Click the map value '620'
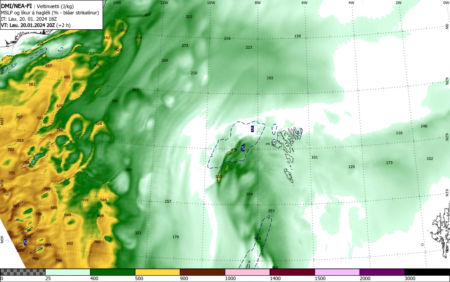This screenshot has height=282, width=450. tap(60, 106)
